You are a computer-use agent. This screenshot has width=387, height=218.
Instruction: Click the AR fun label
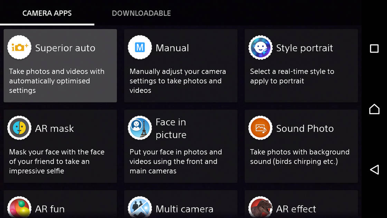(50, 209)
